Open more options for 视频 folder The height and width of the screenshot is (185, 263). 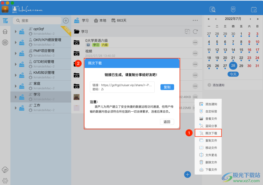tap(195, 53)
